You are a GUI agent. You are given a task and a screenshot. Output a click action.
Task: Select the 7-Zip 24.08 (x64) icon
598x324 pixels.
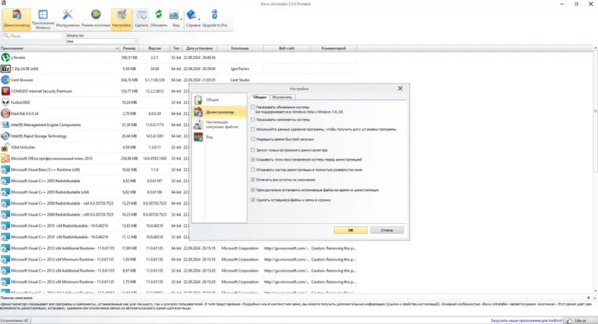5,69
